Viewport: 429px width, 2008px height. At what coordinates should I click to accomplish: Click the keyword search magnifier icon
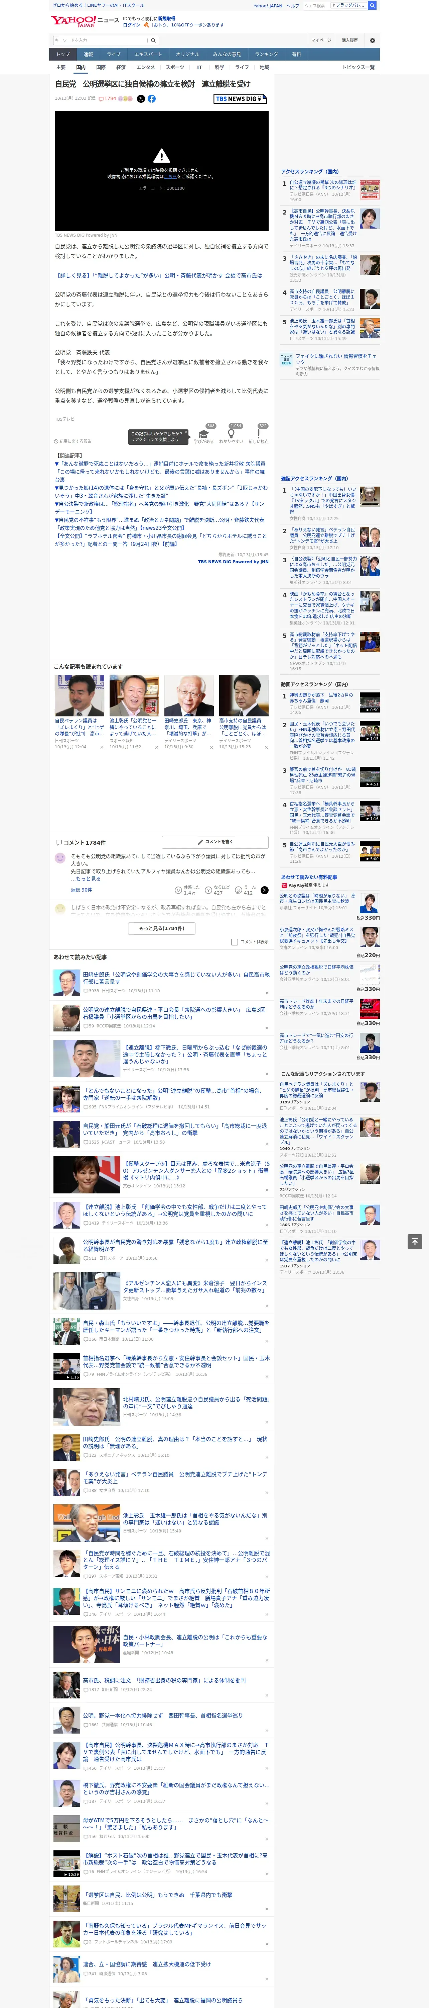point(153,40)
